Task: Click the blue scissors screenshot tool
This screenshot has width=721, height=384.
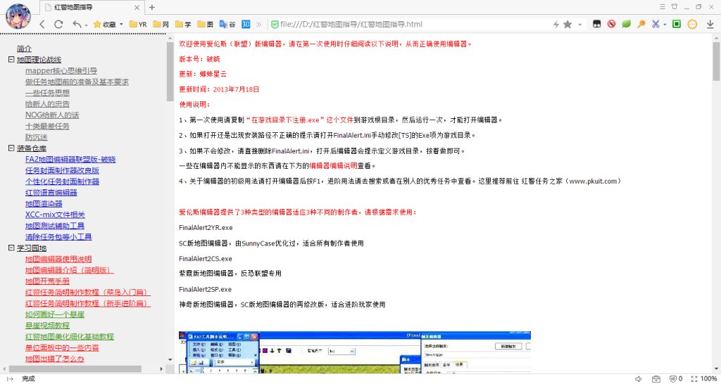Action: click(656, 24)
